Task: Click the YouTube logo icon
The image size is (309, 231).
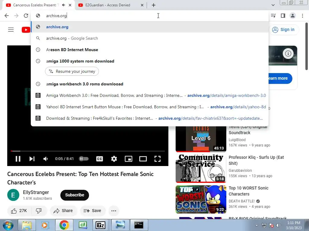Action: click(26, 30)
